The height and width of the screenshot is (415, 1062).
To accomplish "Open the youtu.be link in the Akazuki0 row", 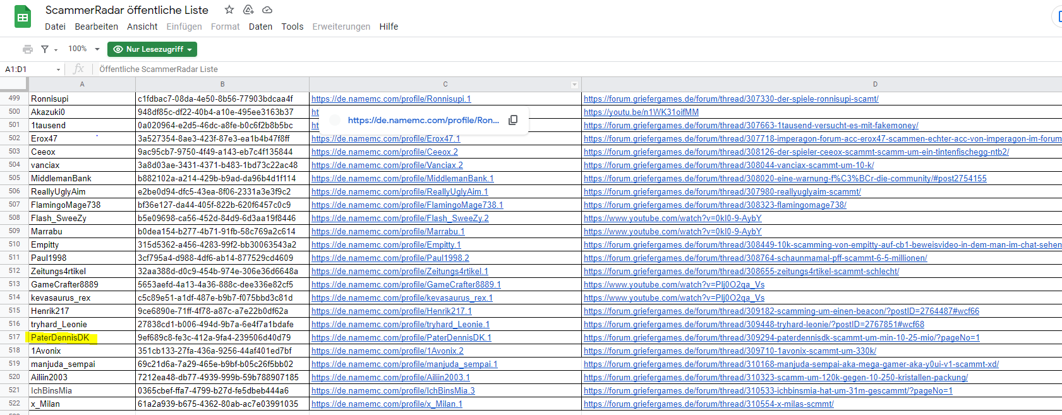I will (641, 112).
